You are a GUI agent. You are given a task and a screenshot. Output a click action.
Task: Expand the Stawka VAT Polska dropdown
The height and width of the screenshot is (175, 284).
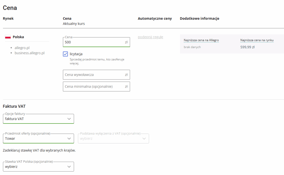[x=38, y=167]
